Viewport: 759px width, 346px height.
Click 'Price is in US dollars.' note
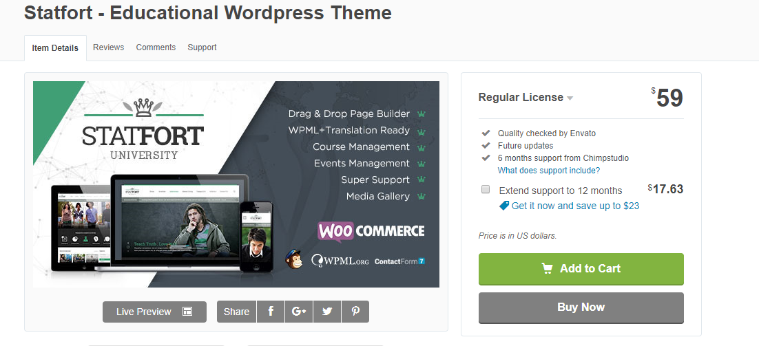click(x=517, y=236)
